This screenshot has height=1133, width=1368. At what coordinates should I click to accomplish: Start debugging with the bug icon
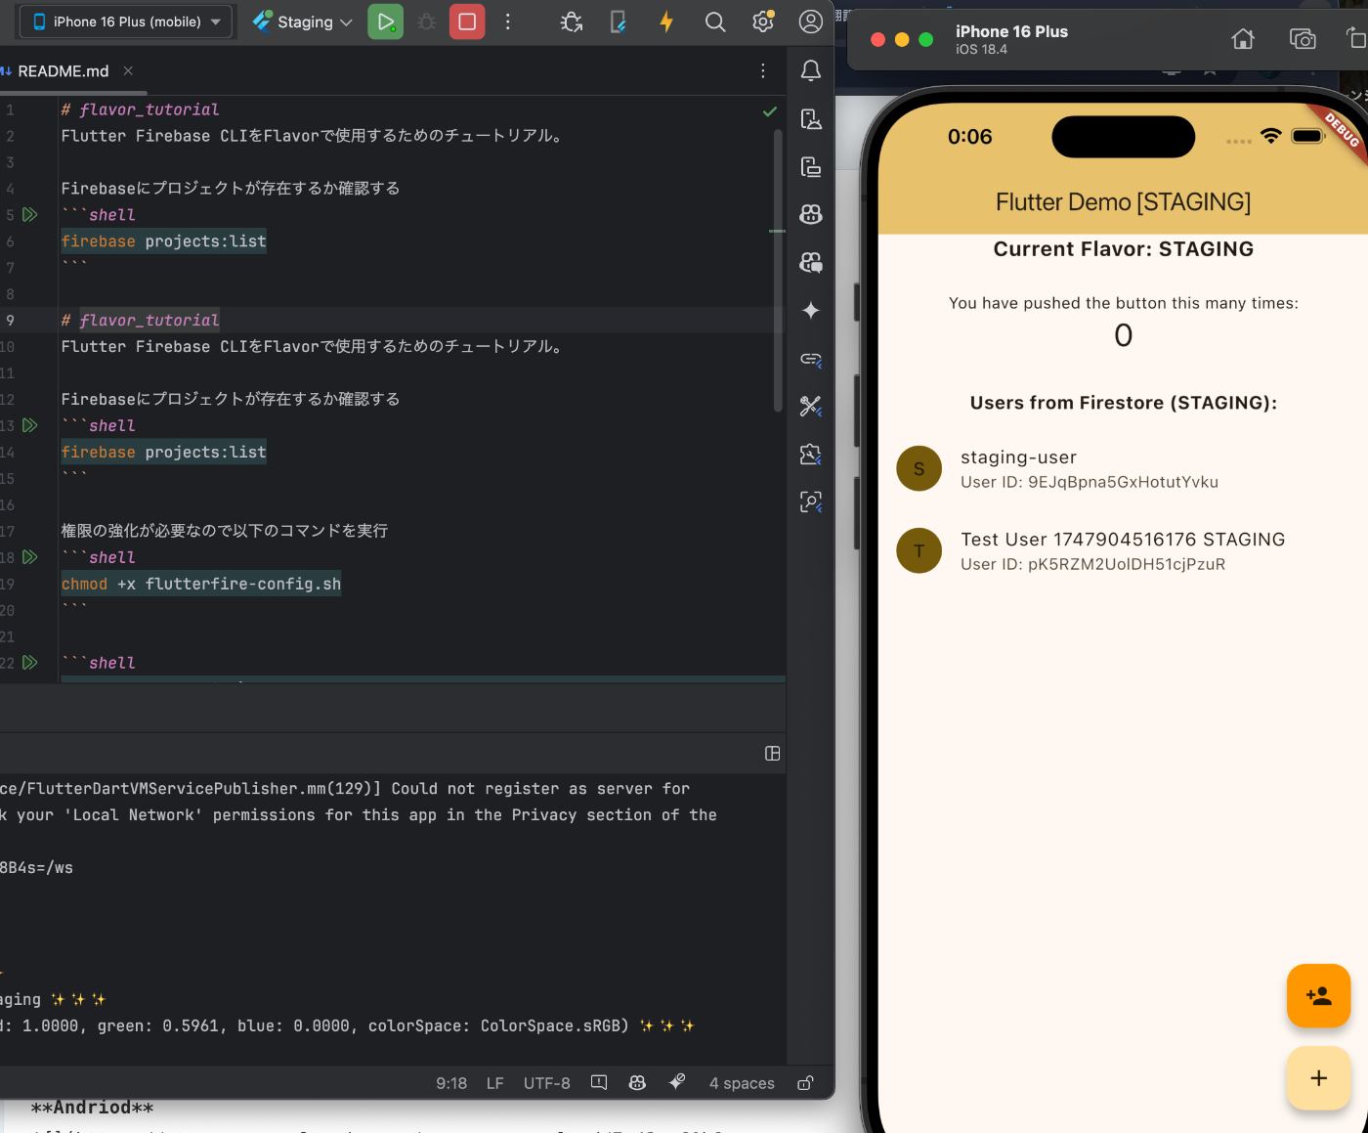click(426, 22)
